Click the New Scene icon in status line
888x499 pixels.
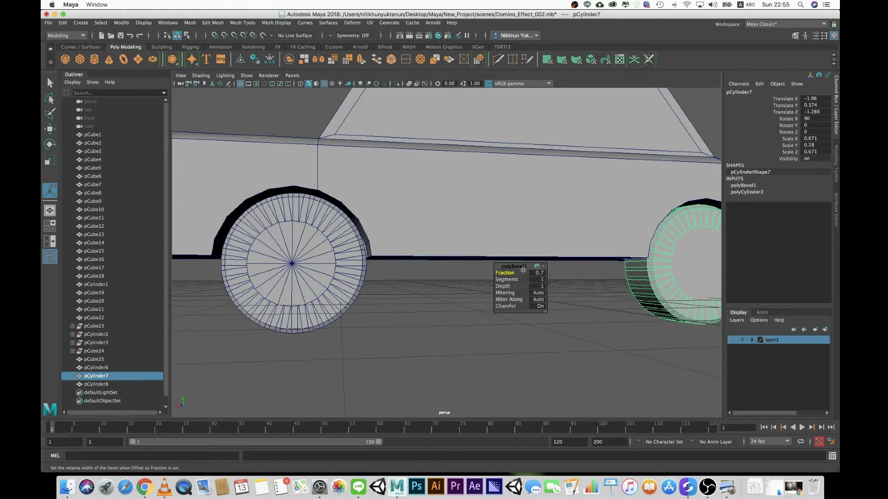click(x=101, y=36)
